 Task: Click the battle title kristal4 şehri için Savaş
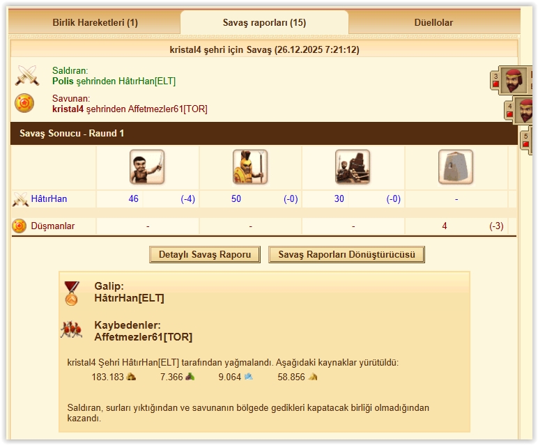pyautogui.click(x=264, y=49)
